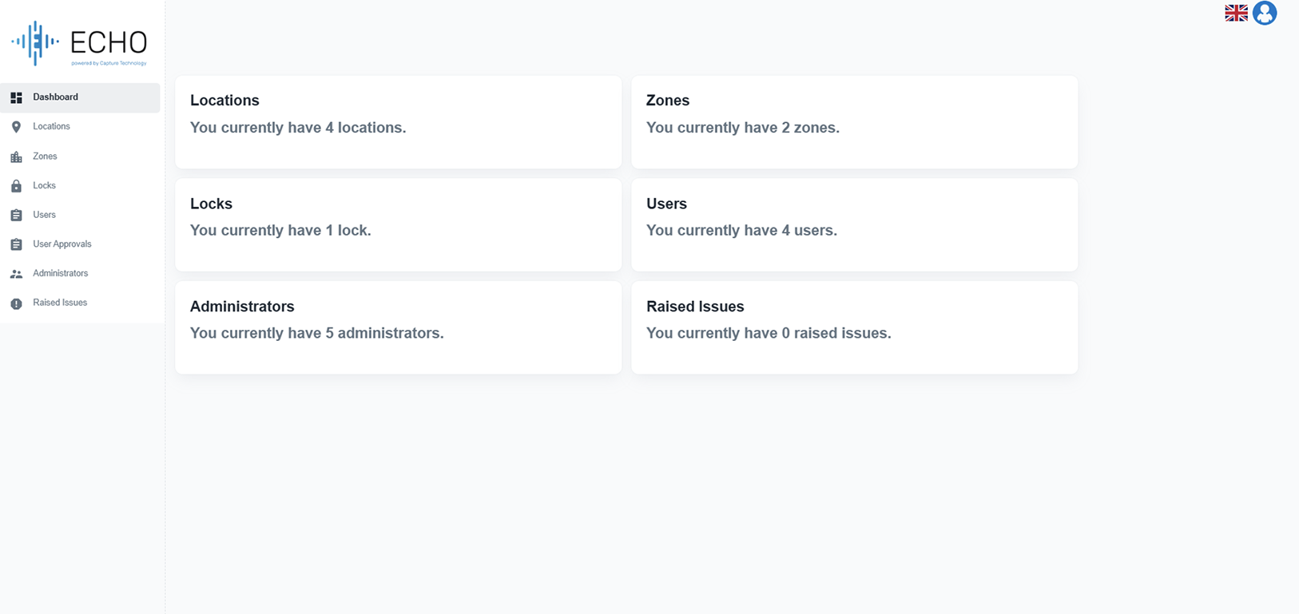Select the Locks summary card

pos(398,224)
